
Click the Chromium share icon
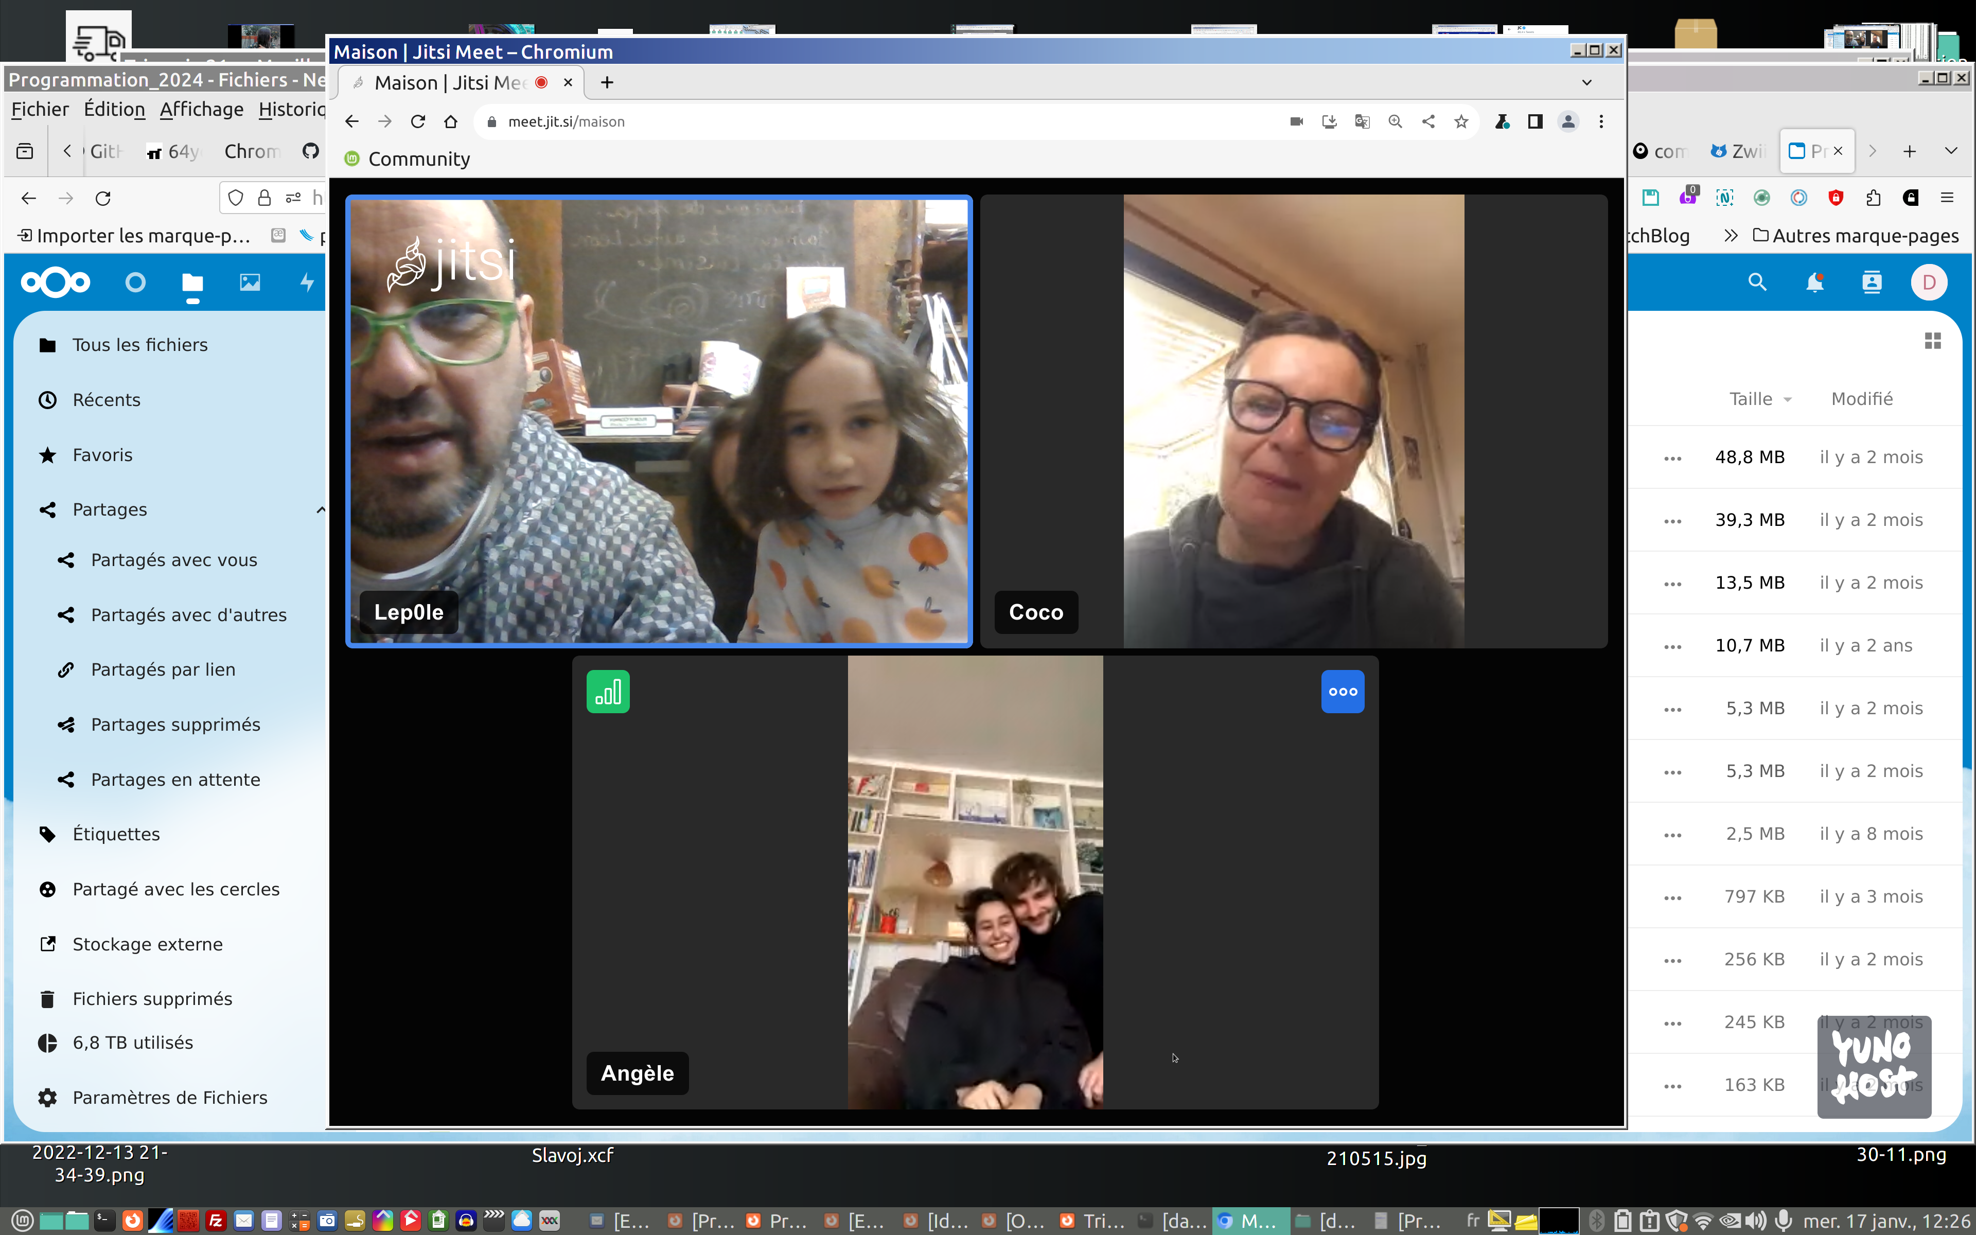[x=1428, y=122]
